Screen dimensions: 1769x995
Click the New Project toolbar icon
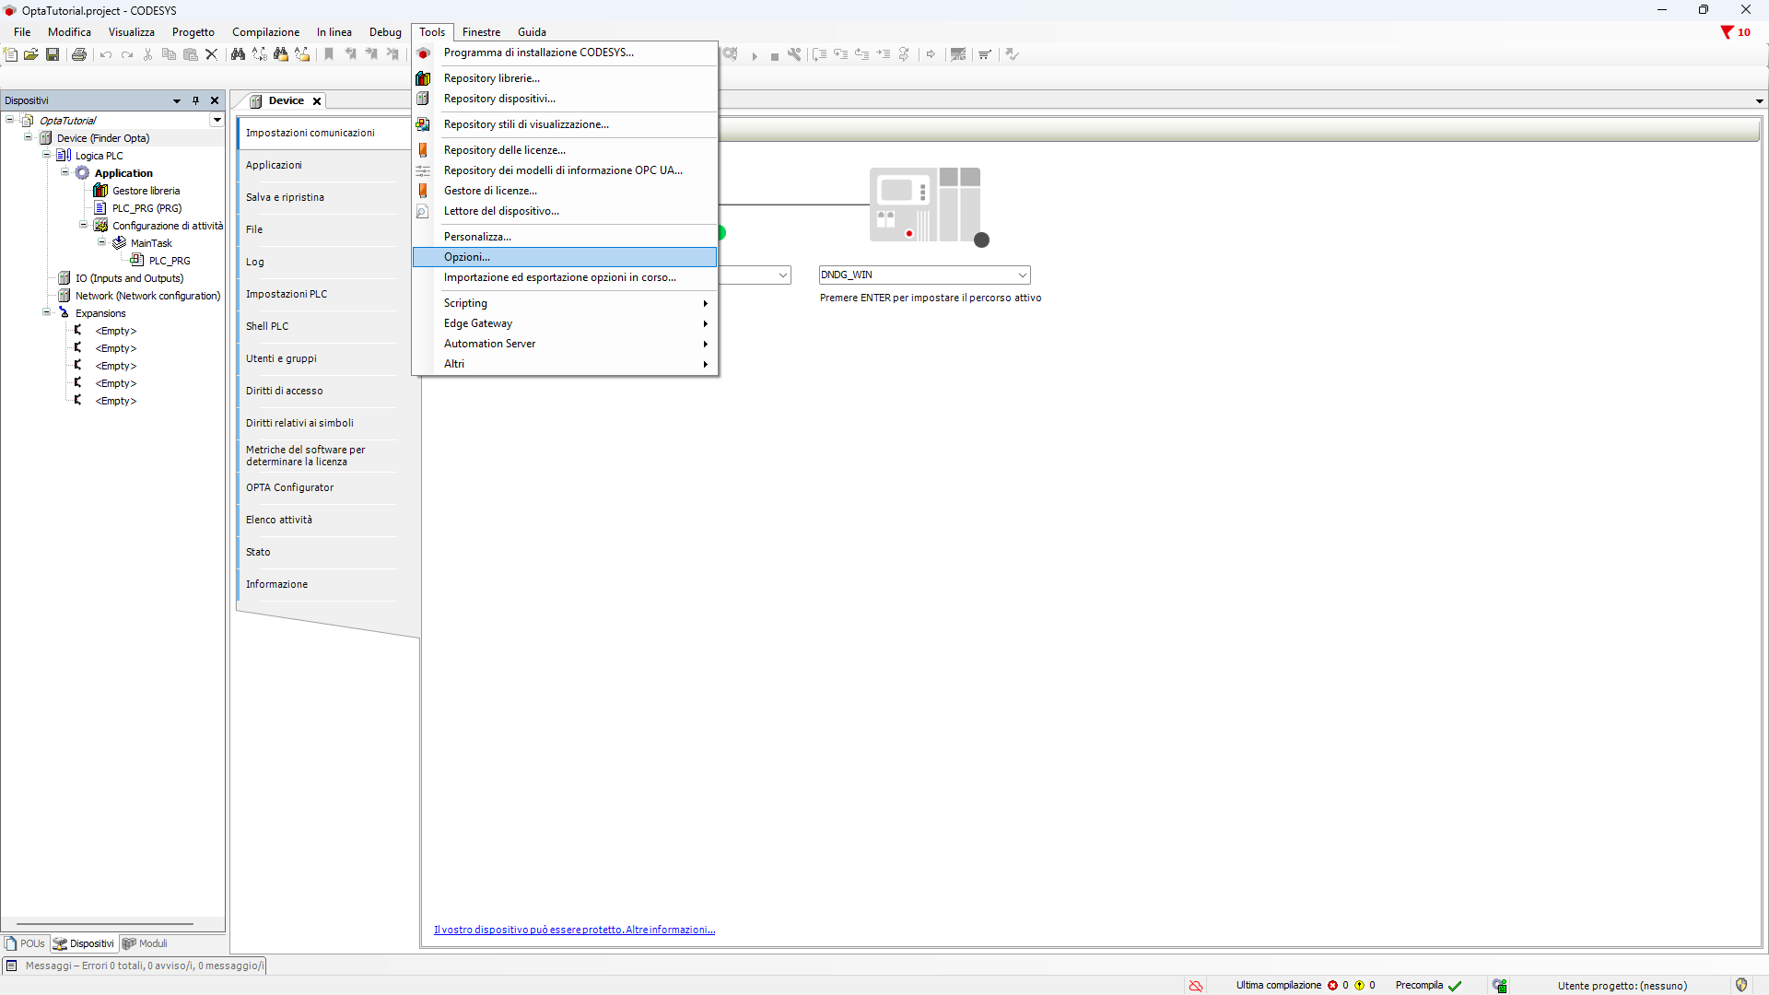pyautogui.click(x=10, y=54)
